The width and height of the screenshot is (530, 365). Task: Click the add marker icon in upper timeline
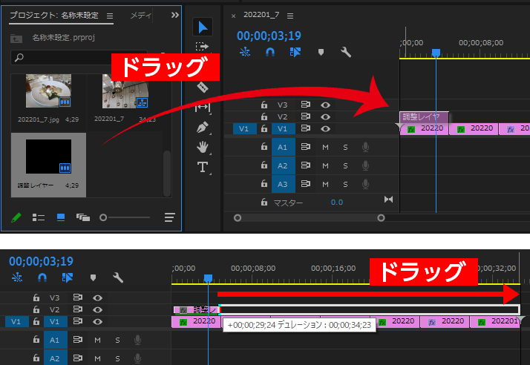(x=321, y=52)
